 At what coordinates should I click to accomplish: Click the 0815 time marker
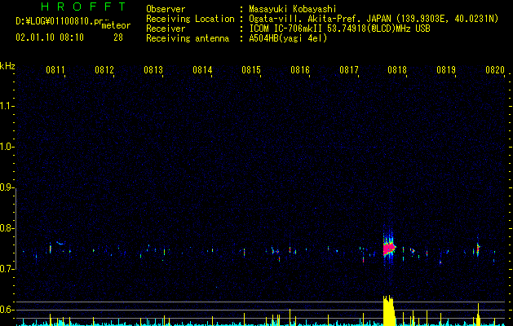coord(251,70)
